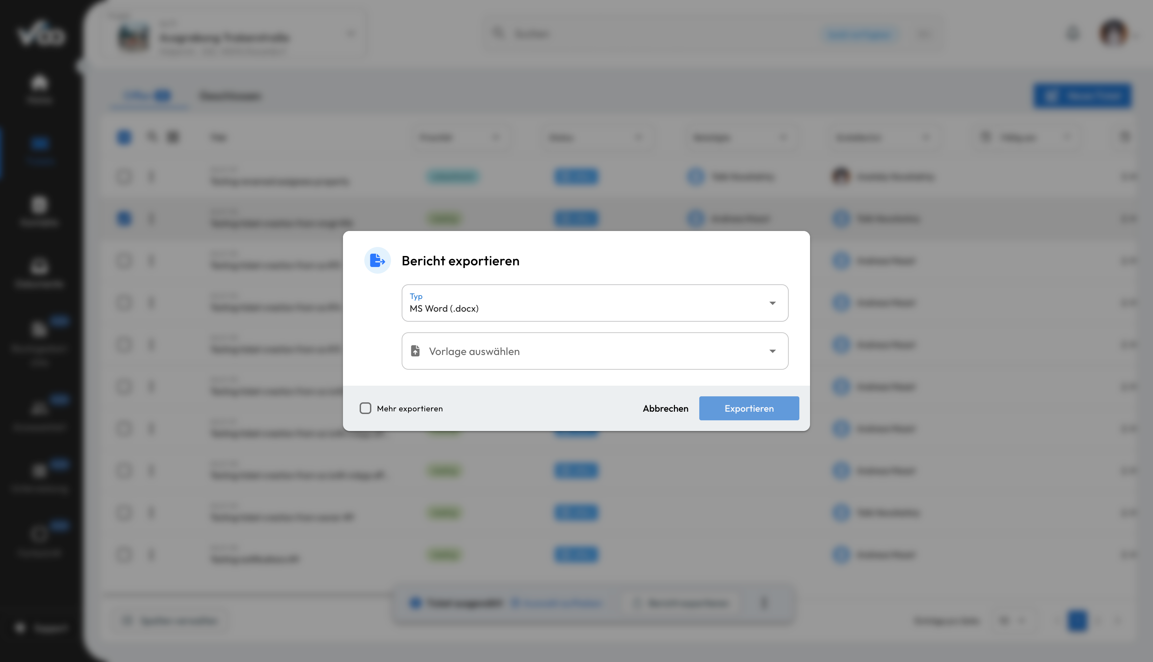Viewport: 1153px width, 662px height.
Task: Click the Abbrechen button
Action: [665, 408]
